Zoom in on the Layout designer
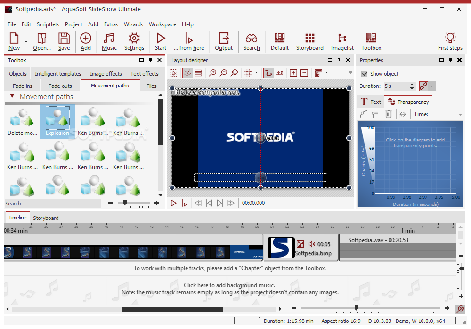The width and height of the screenshot is (471, 329). pos(213,73)
